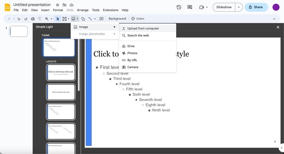Image resolution: width=284 pixels, height=154 pixels.
Task: Select Upload from computer option
Action: [x=143, y=28]
